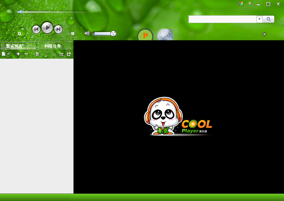Stop playback with the square stop button
This screenshot has height=201, width=284.
click(x=73, y=33)
